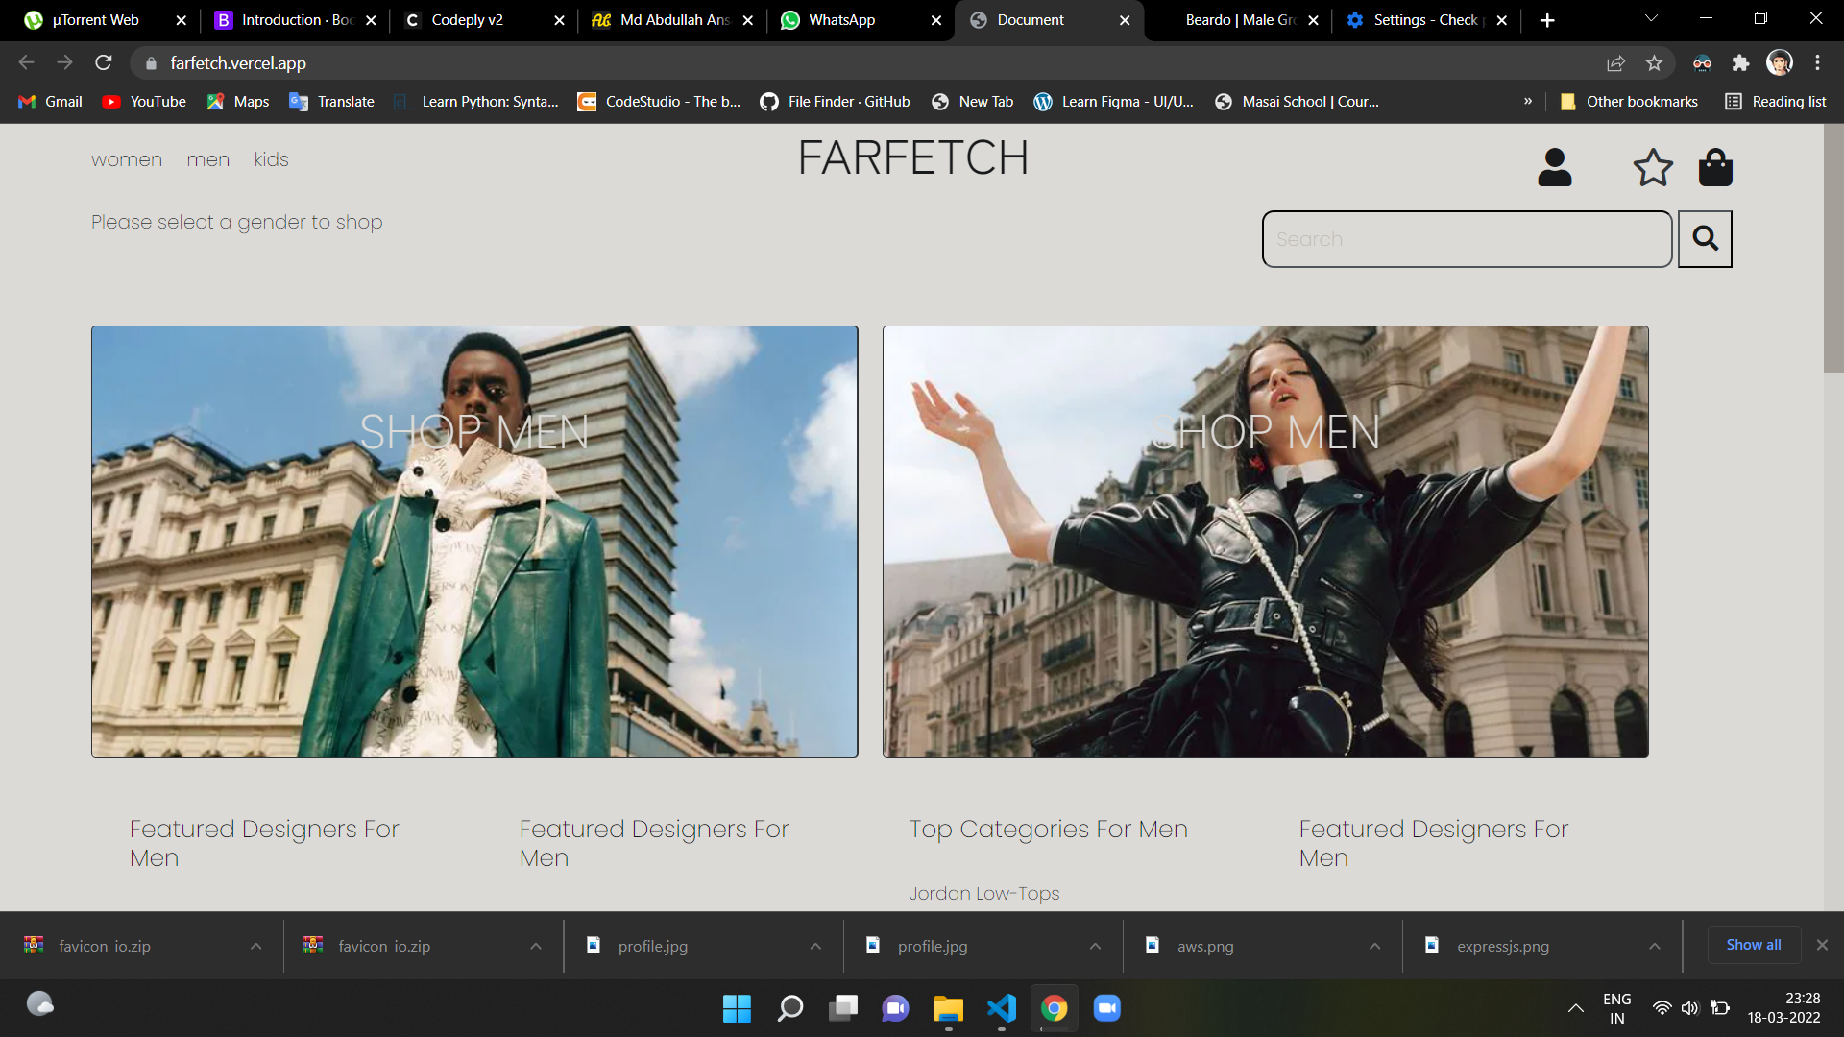Go forward with the browser forward arrow
The height and width of the screenshot is (1037, 1844).
[x=64, y=62]
